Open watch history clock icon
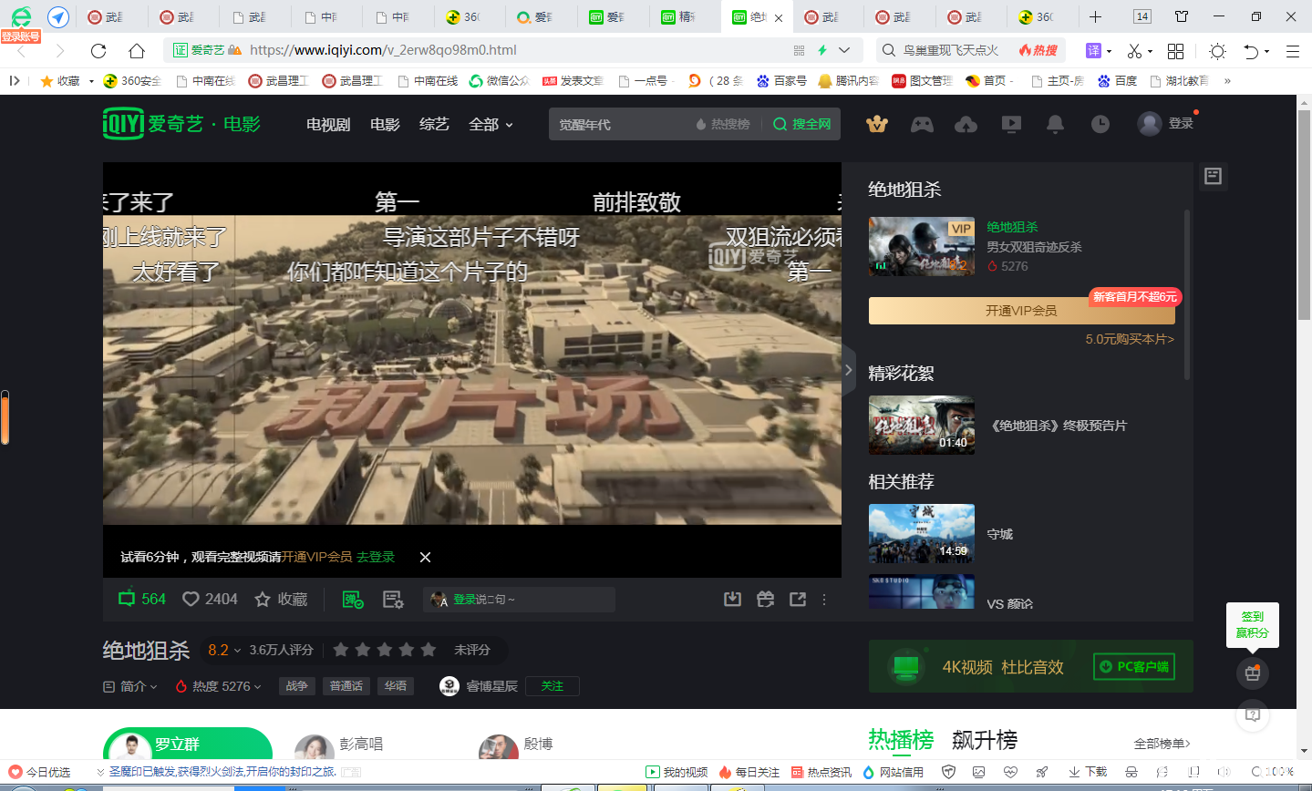 (x=1100, y=124)
